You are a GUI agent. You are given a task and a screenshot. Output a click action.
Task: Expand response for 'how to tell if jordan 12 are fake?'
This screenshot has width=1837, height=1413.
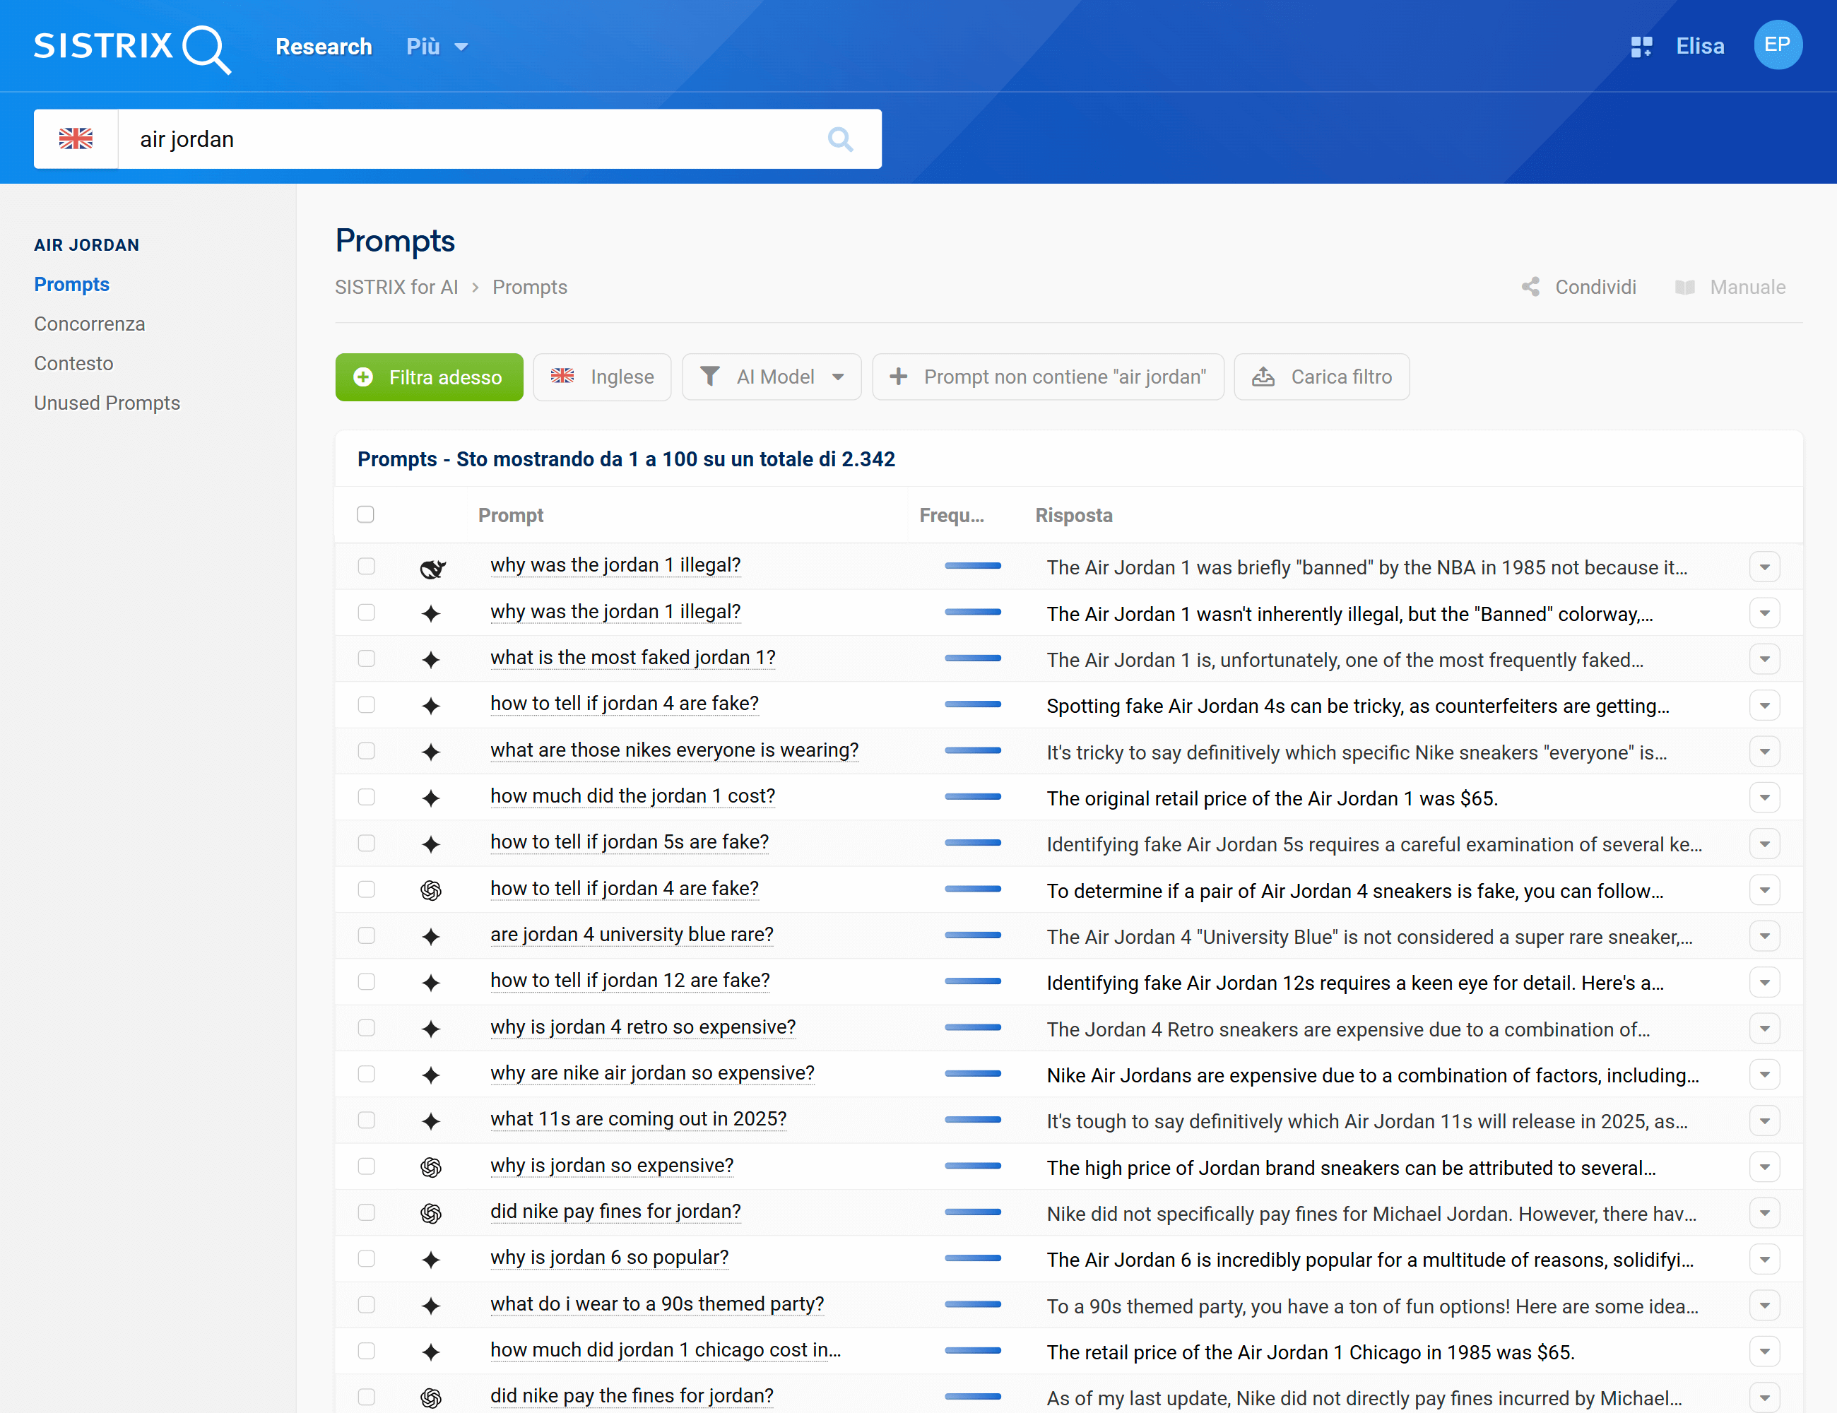[1765, 982]
